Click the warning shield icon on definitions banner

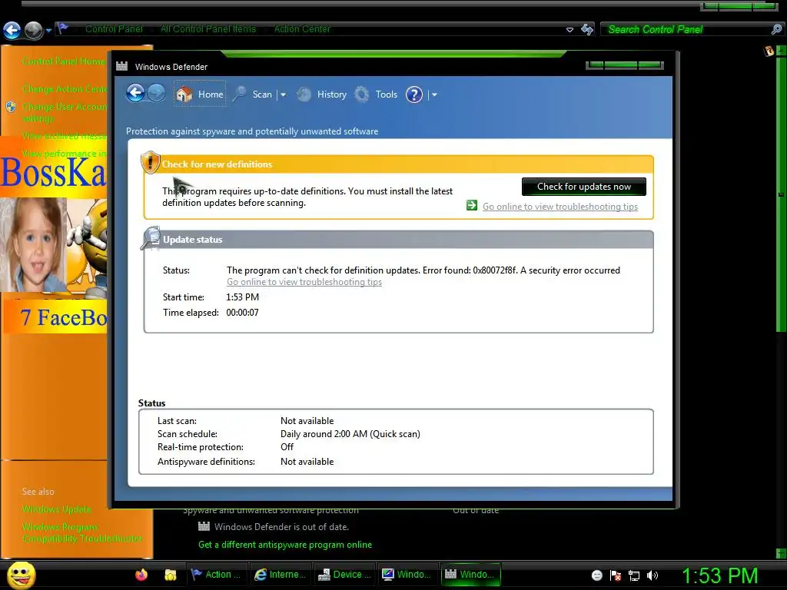150,163
